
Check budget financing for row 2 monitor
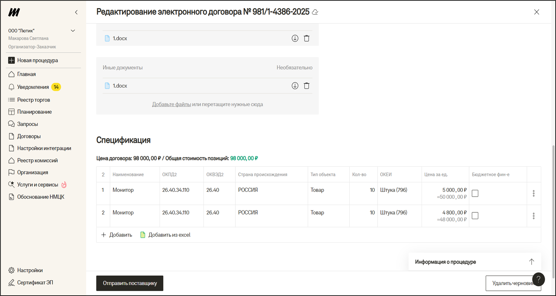[x=475, y=216]
